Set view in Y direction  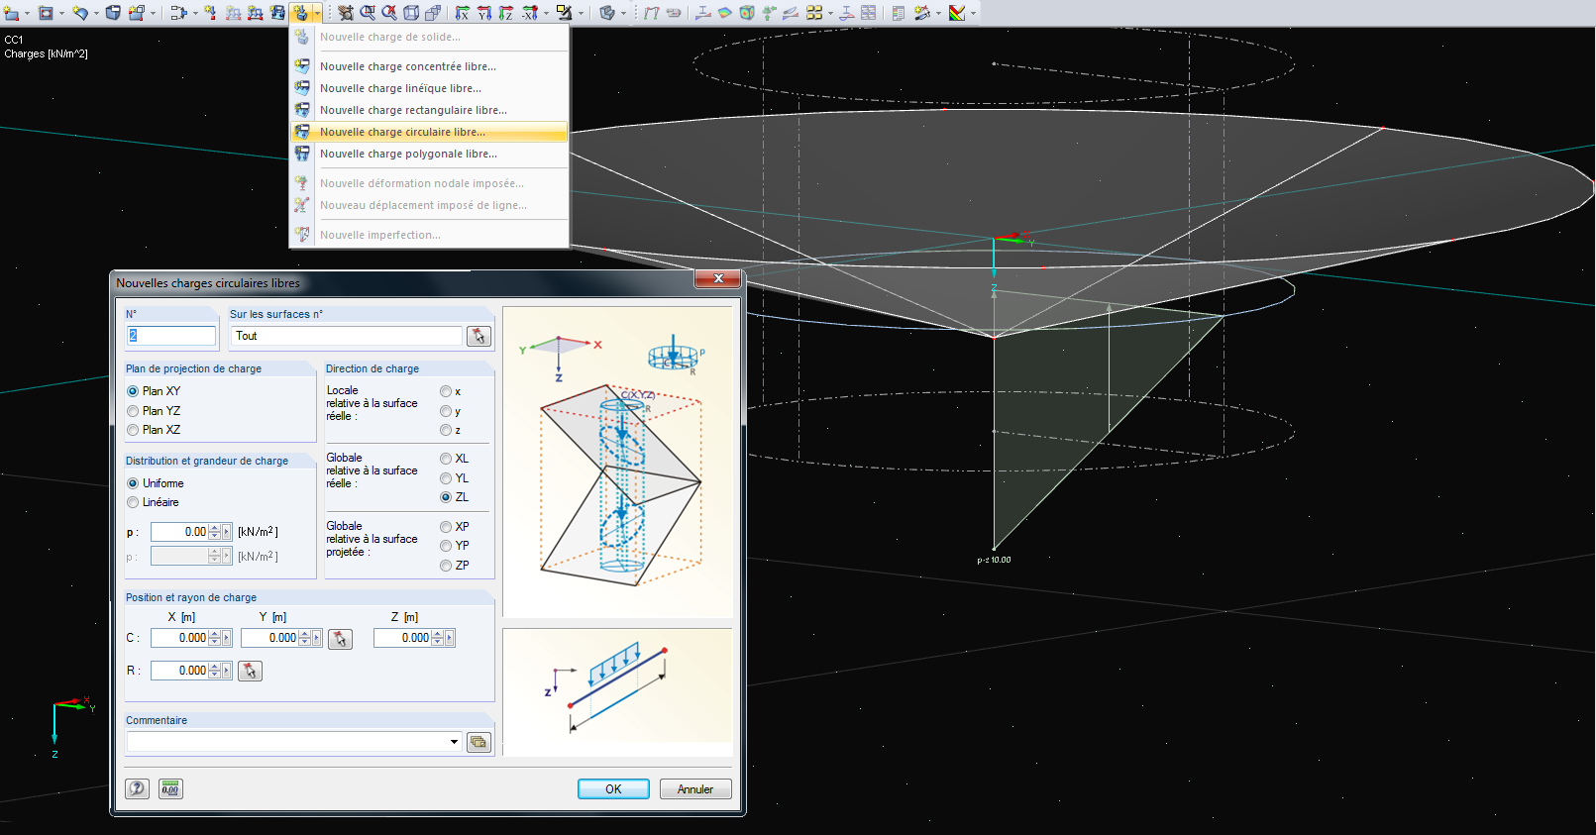click(484, 13)
